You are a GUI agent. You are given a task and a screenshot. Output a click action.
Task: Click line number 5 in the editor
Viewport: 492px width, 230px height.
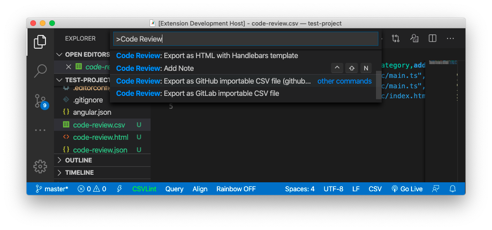171,106
